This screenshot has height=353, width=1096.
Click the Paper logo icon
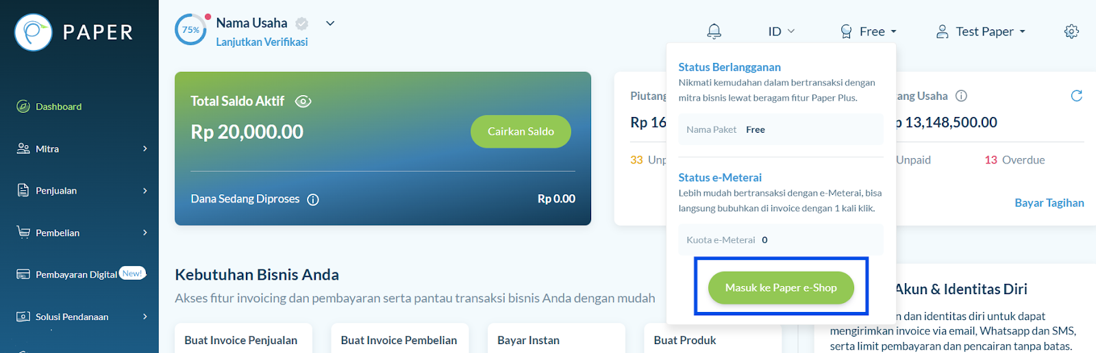coord(34,32)
